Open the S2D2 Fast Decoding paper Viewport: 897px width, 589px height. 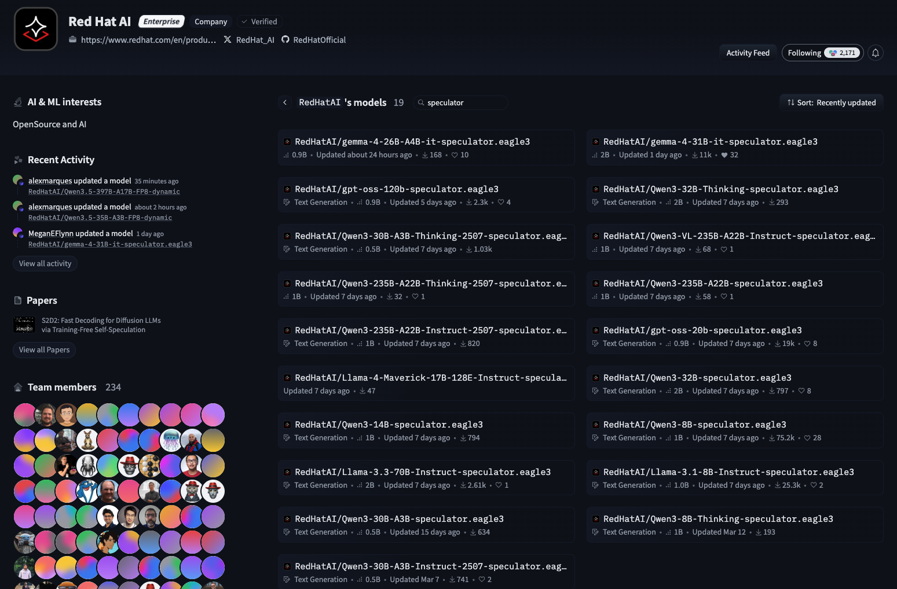[x=101, y=325]
